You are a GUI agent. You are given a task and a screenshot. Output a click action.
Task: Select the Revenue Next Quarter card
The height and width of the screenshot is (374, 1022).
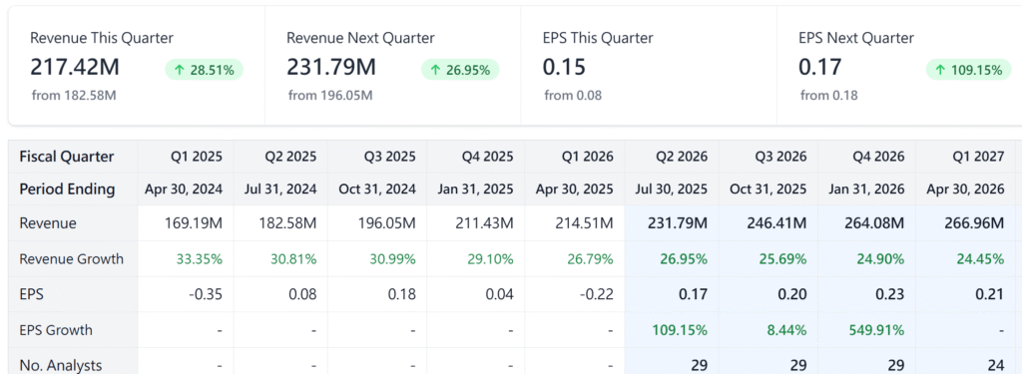pyautogui.click(x=393, y=65)
